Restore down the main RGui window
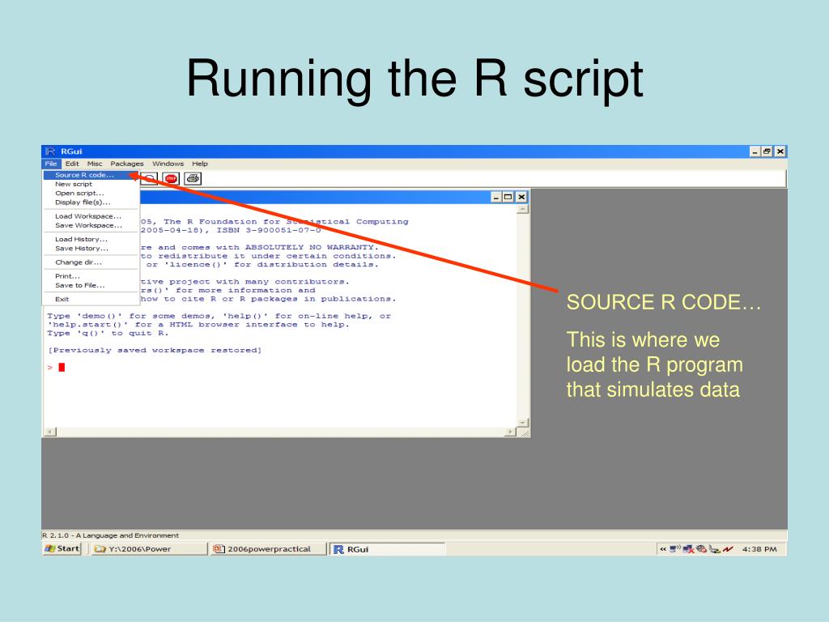Viewport: 829px width, 622px height. click(767, 151)
